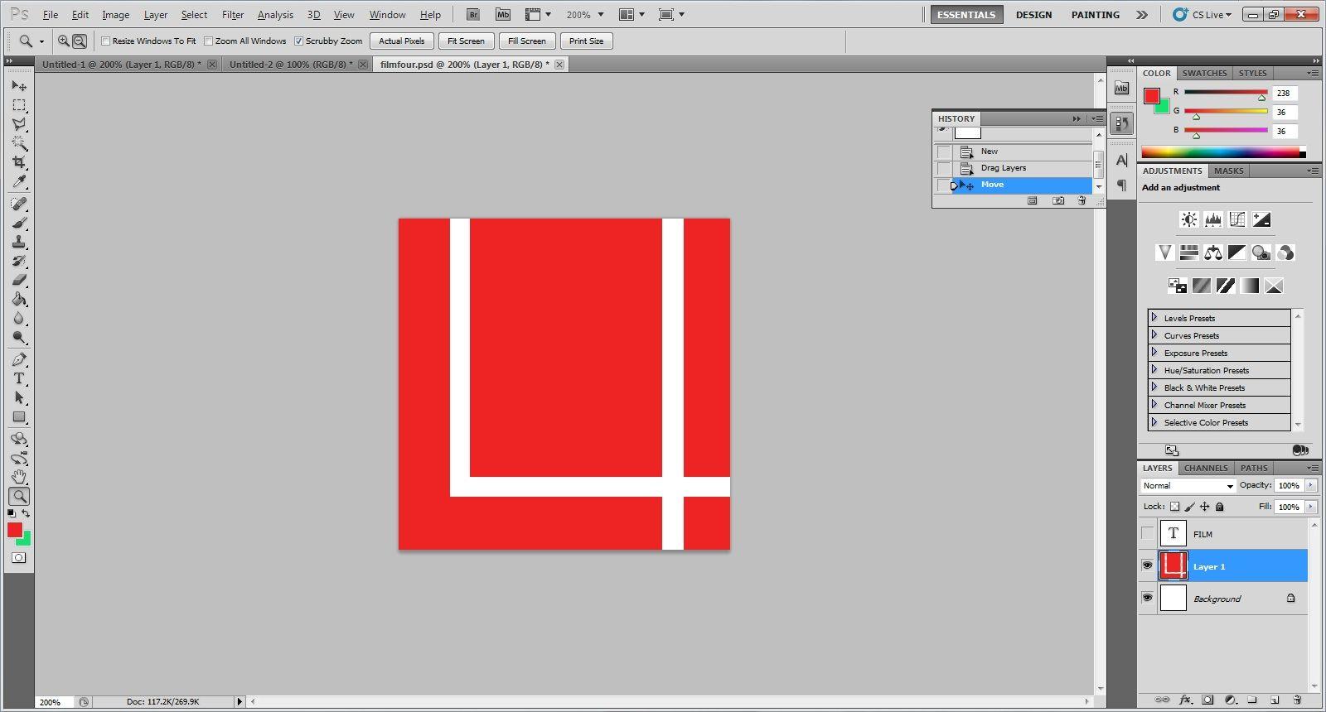The width and height of the screenshot is (1326, 712).
Task: Disable Scrubby Zoom checkbox
Action: [x=299, y=41]
